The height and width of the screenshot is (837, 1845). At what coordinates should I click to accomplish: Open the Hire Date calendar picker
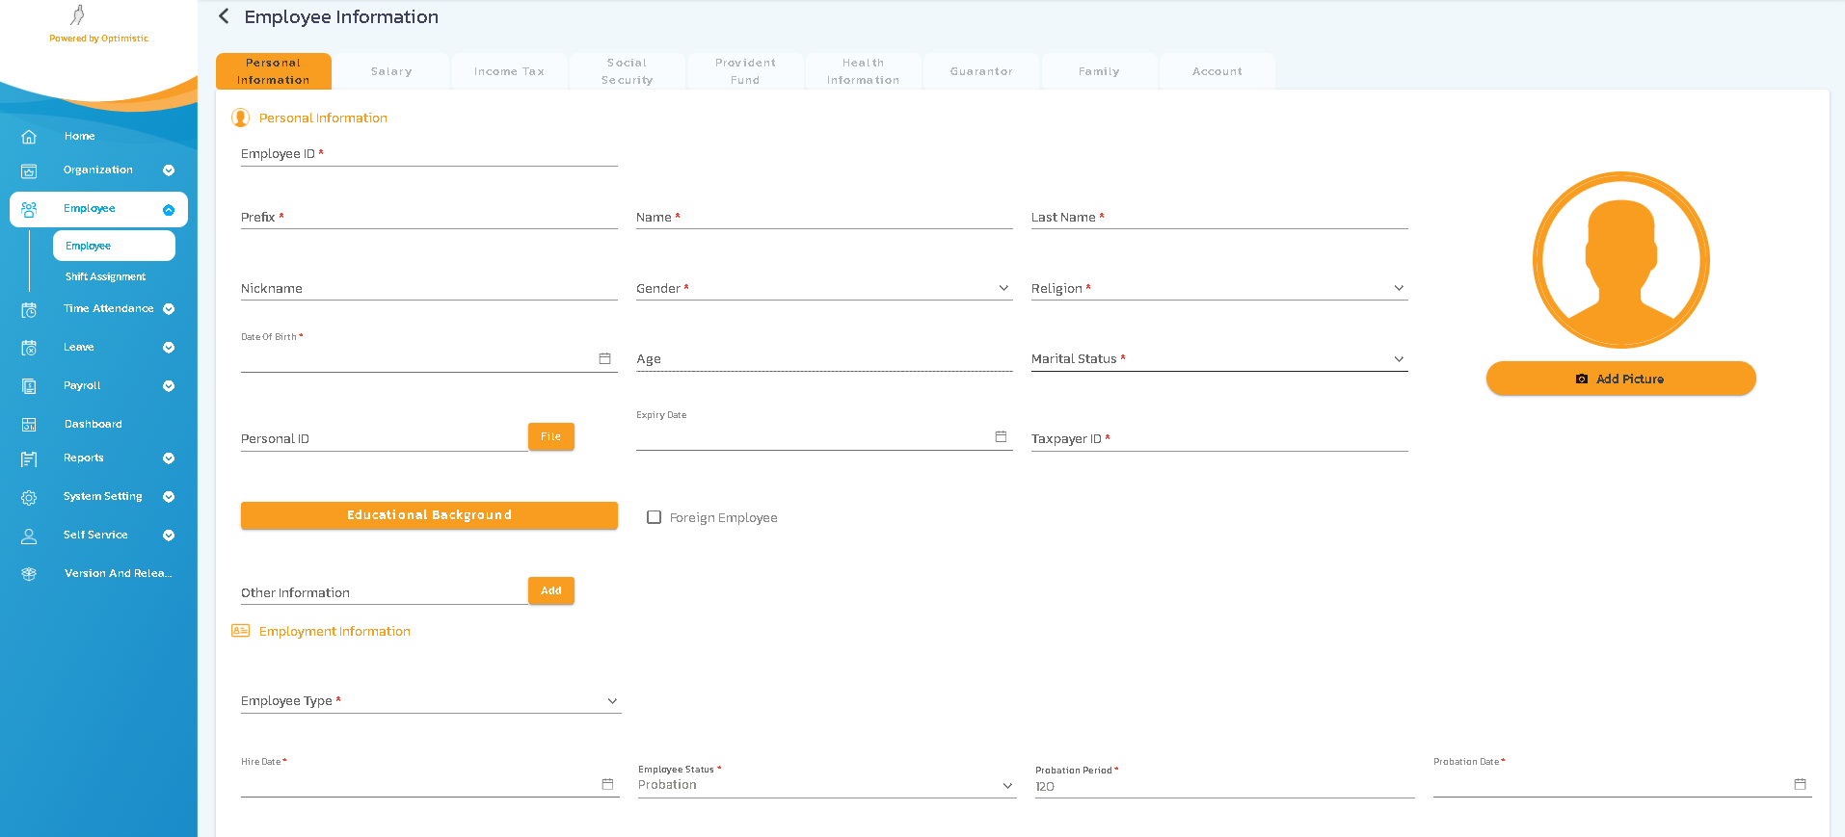(607, 784)
